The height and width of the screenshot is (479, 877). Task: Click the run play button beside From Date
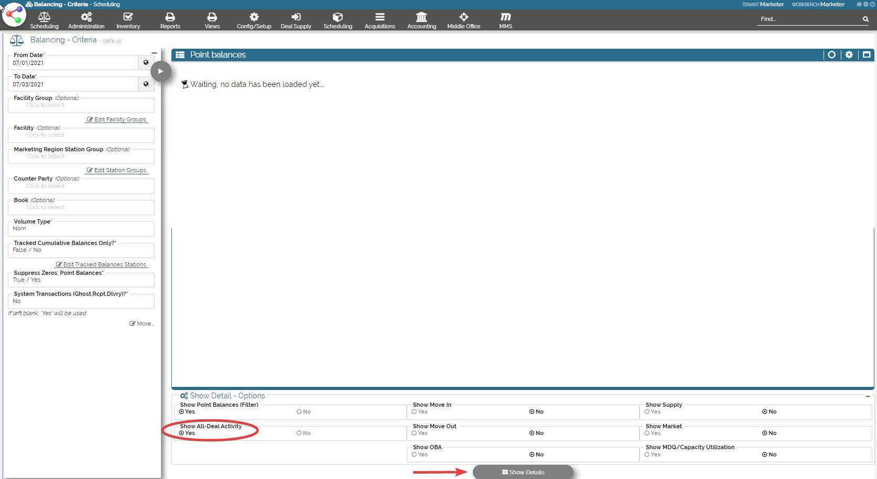click(x=161, y=71)
